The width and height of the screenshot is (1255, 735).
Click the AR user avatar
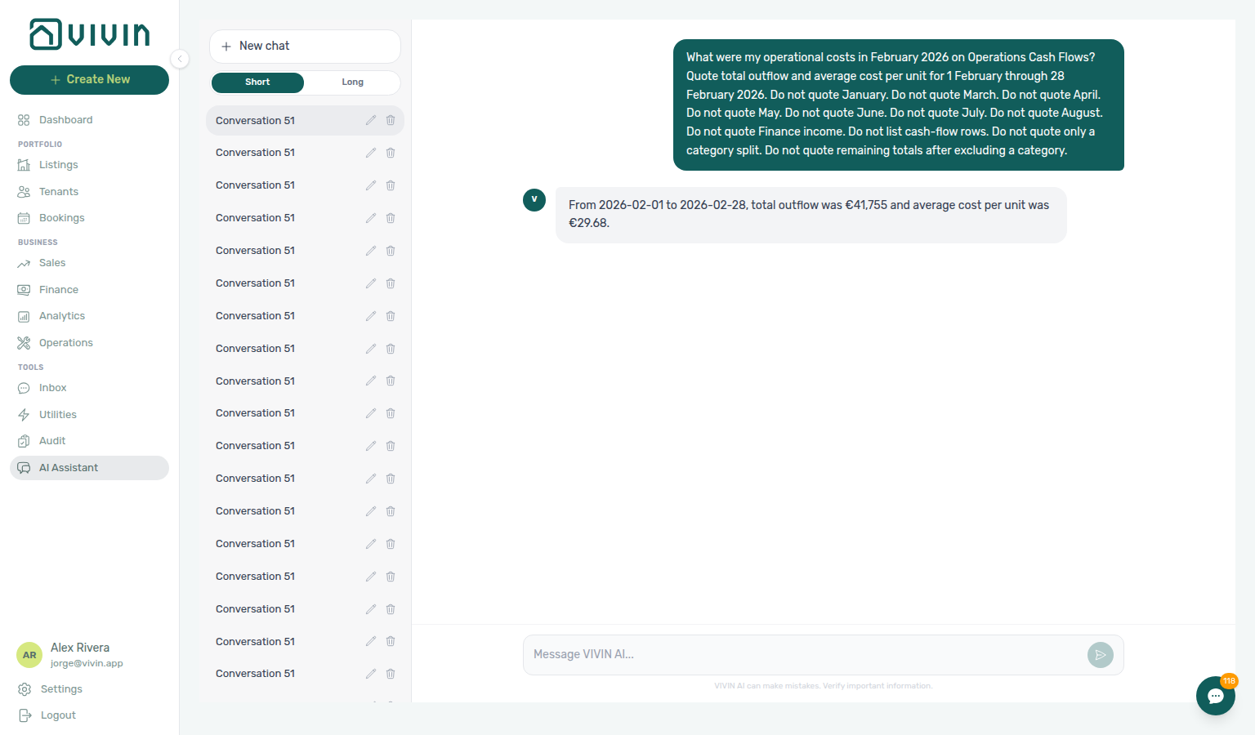[x=29, y=655]
